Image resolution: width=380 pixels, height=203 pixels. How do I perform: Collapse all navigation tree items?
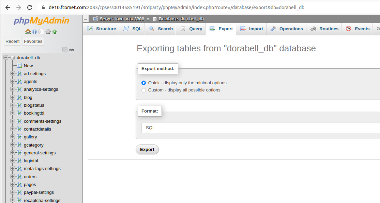click(x=65, y=50)
